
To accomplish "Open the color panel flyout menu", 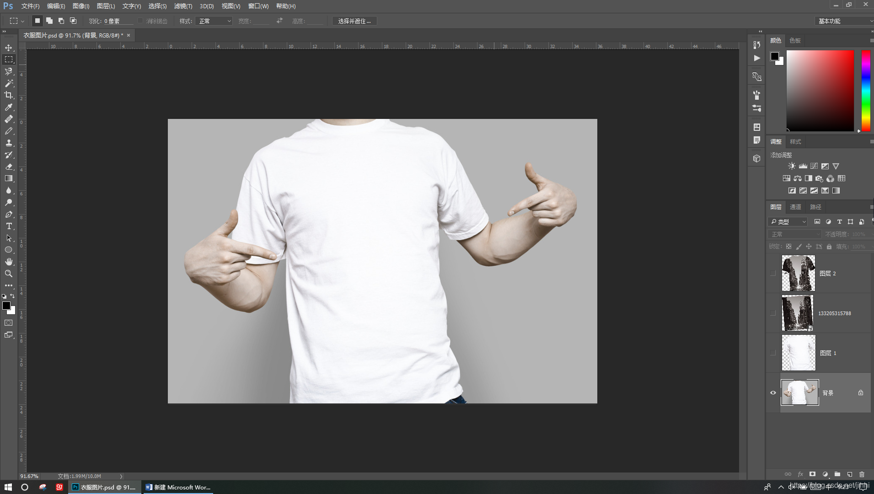I will tap(871, 41).
